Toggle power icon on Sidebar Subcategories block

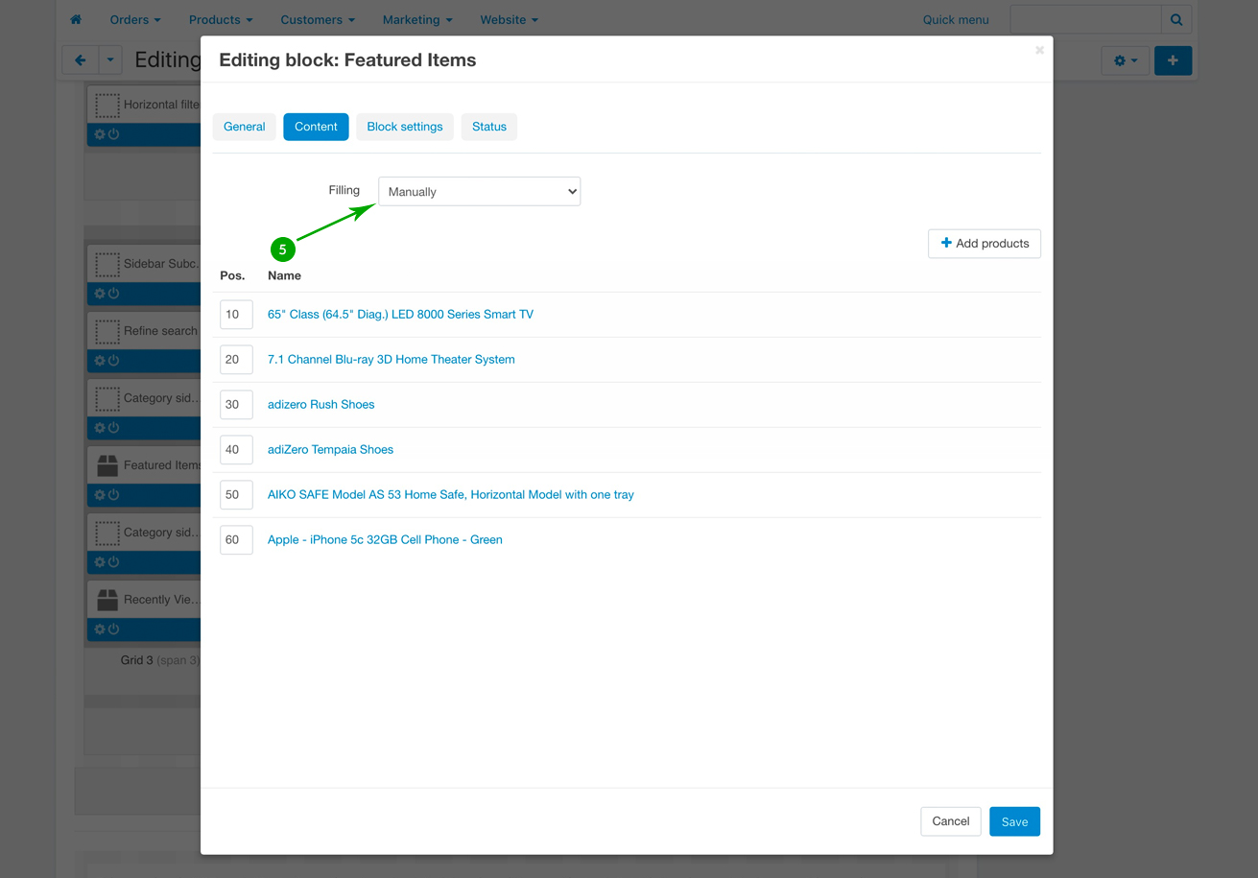pos(113,294)
